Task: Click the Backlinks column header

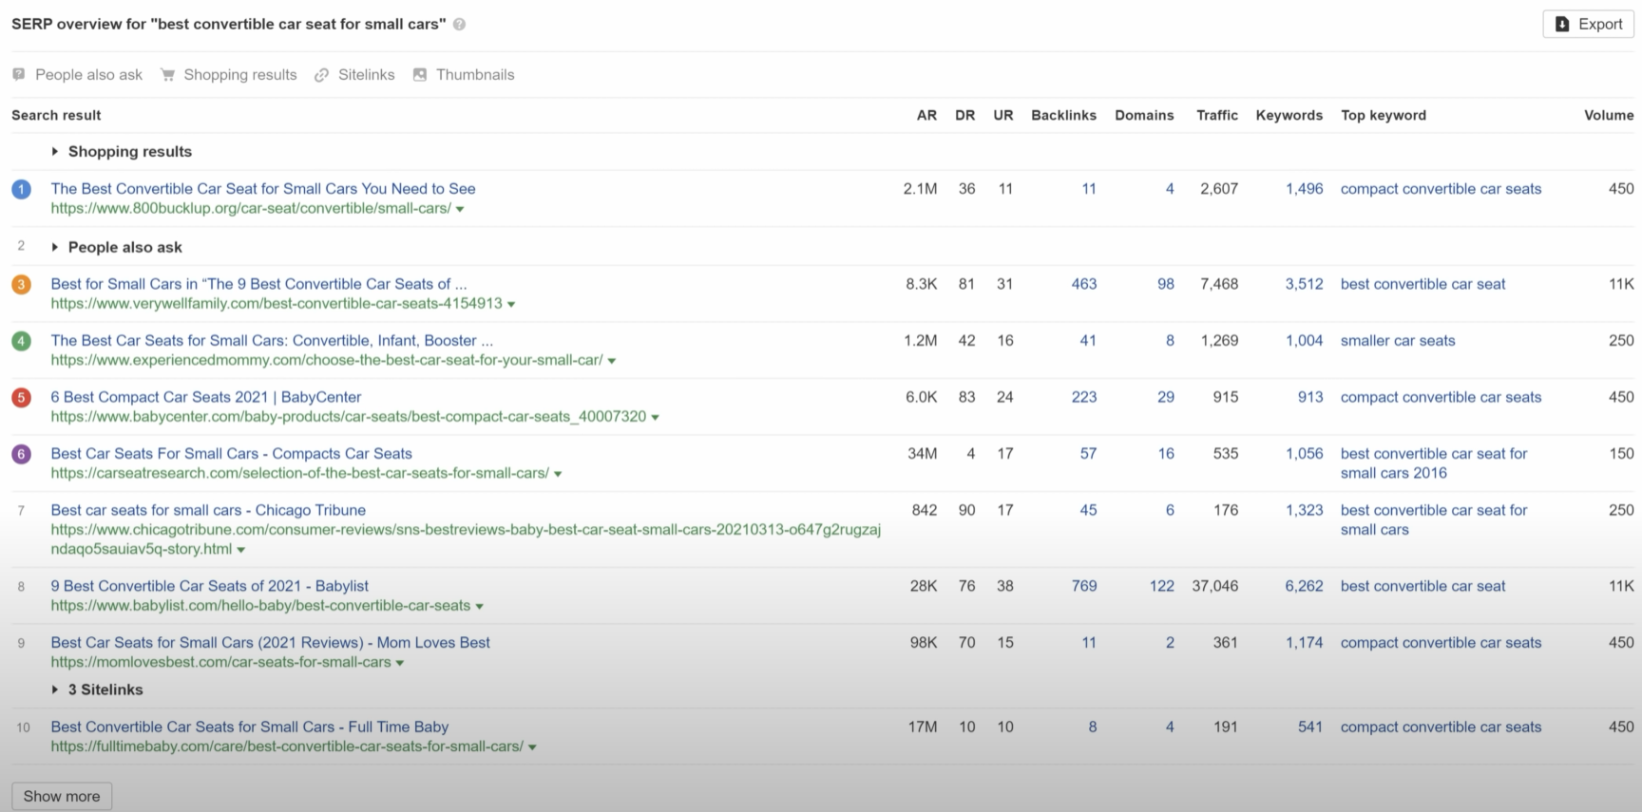Action: pyautogui.click(x=1063, y=115)
